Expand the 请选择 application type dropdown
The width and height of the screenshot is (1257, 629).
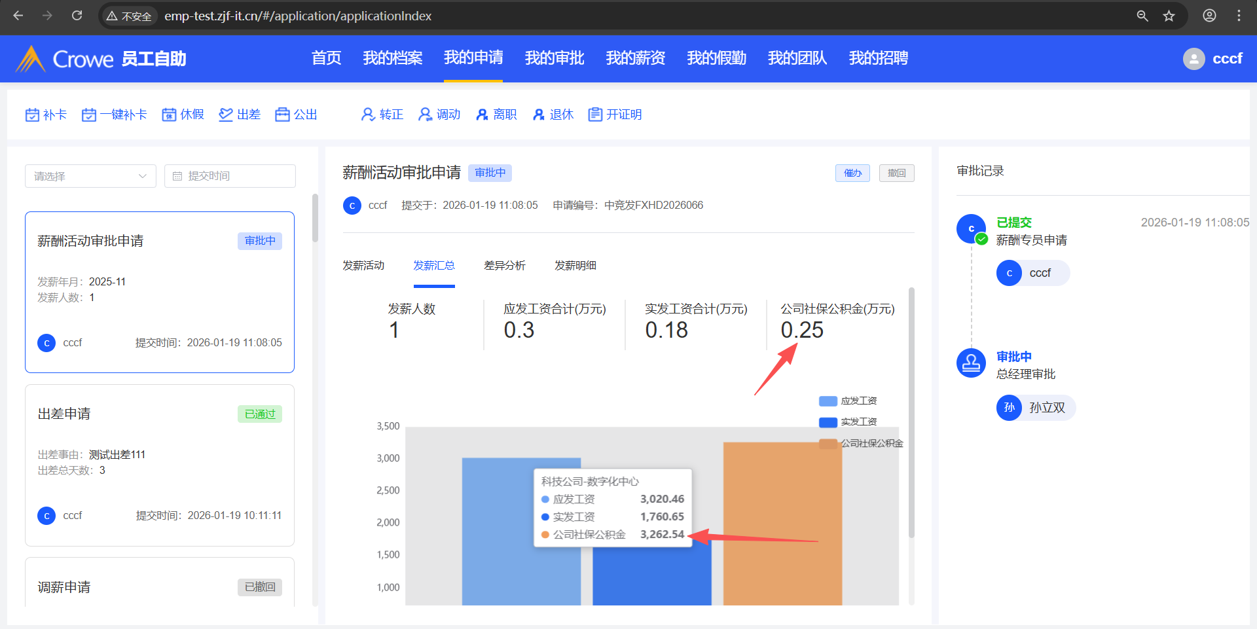pos(90,176)
